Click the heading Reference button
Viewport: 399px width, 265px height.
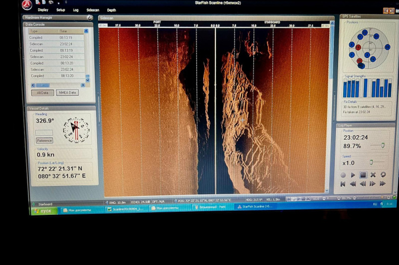44,140
